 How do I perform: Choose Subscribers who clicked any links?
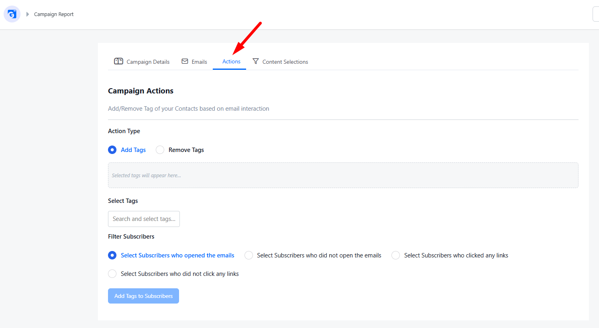[396, 255]
